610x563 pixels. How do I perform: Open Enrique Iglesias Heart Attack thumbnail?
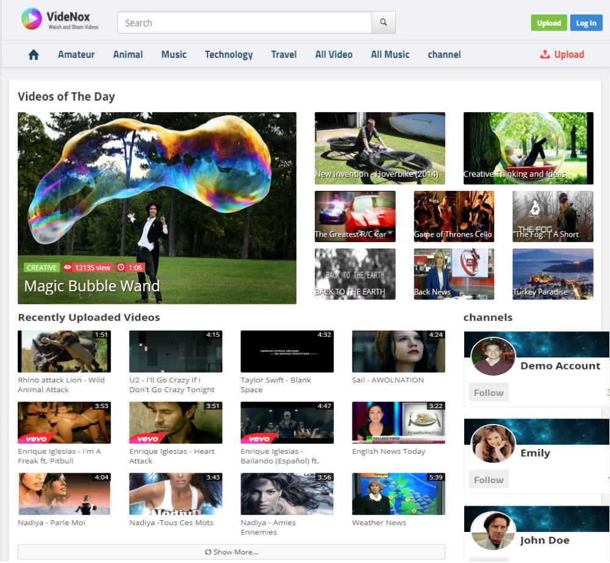coord(176,423)
